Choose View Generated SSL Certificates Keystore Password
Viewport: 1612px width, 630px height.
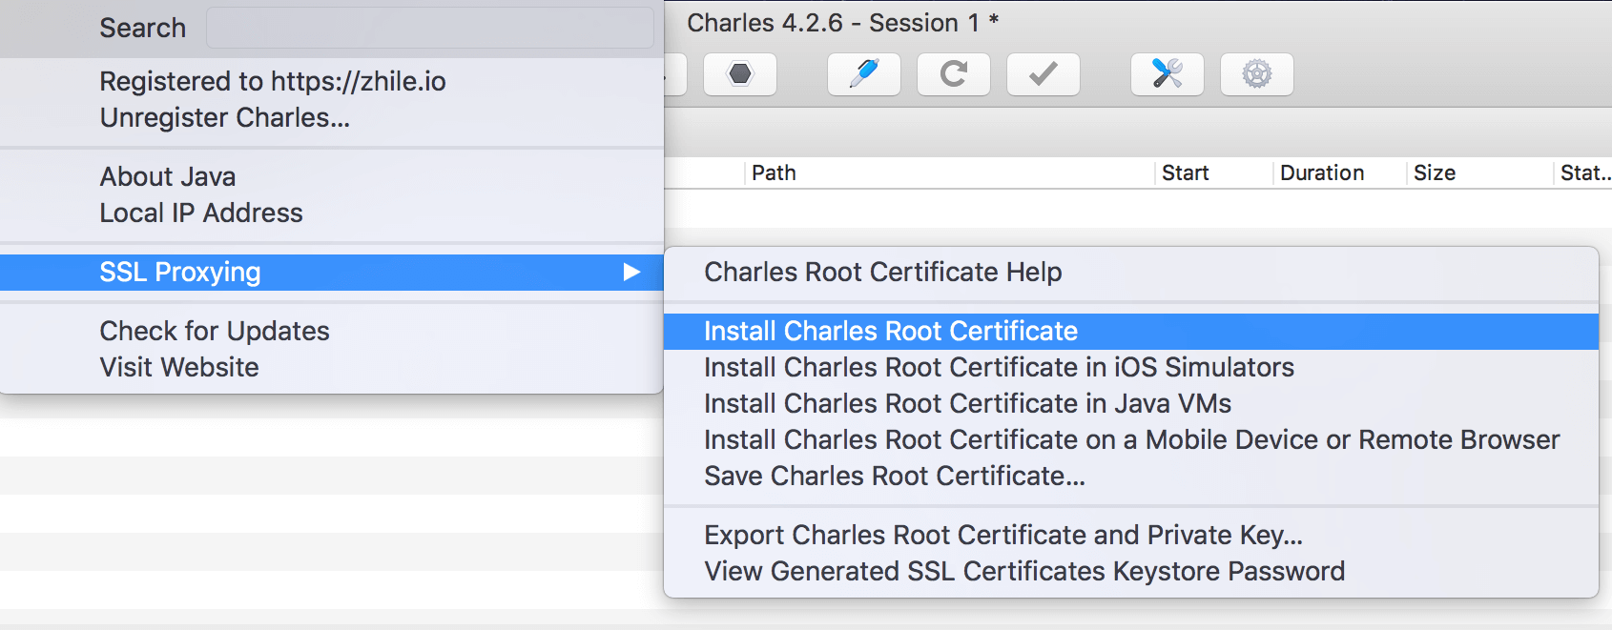point(1131,572)
